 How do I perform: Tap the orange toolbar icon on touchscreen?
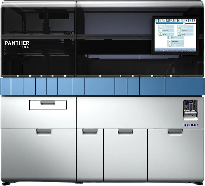[x=160, y=20]
